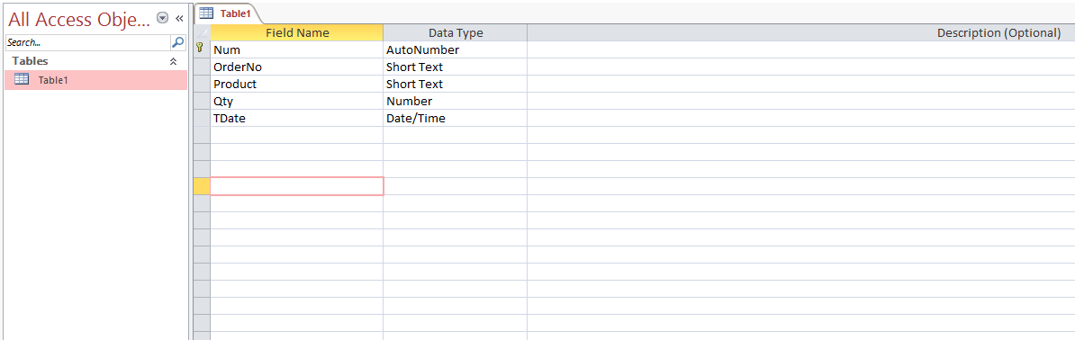Click the Qty field name cell
Image resolution: width=1075 pixels, height=340 pixels.
(x=297, y=102)
